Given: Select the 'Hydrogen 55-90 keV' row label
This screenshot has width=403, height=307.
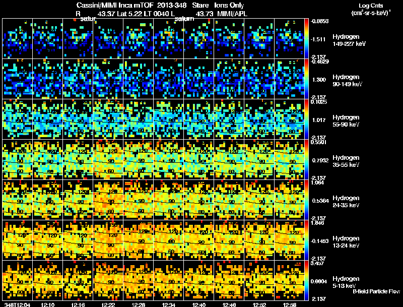Looking at the screenshot, I should 346,121.
